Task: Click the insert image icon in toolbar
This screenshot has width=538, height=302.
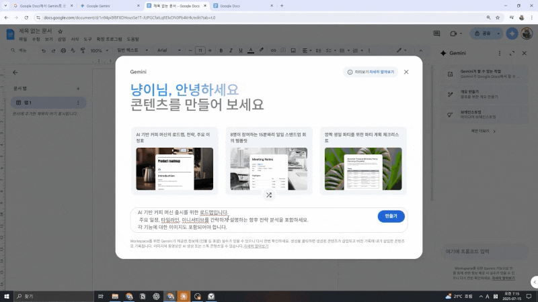Action: (293, 51)
